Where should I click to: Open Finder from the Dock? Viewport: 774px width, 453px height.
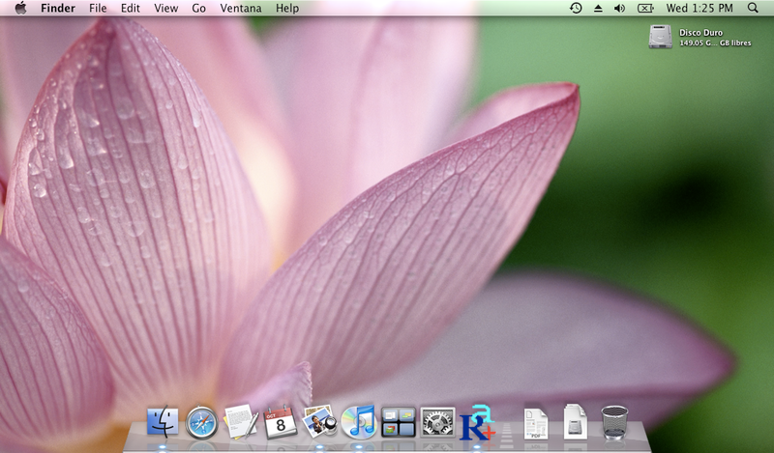click(x=163, y=422)
